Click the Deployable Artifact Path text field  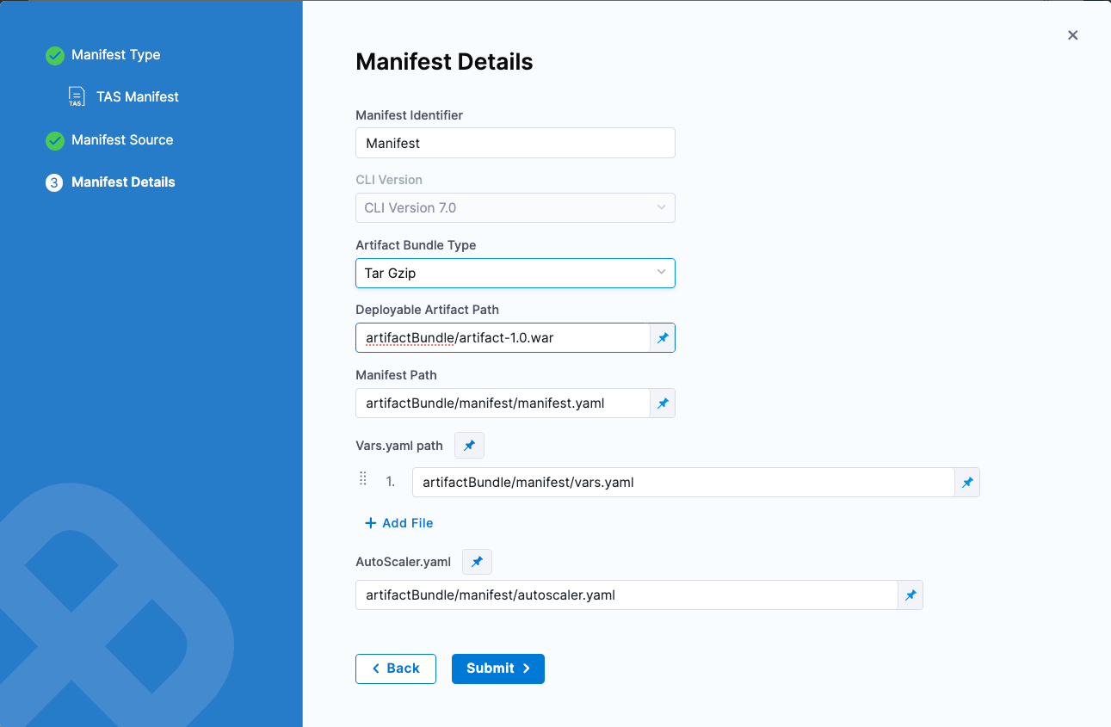(x=503, y=338)
